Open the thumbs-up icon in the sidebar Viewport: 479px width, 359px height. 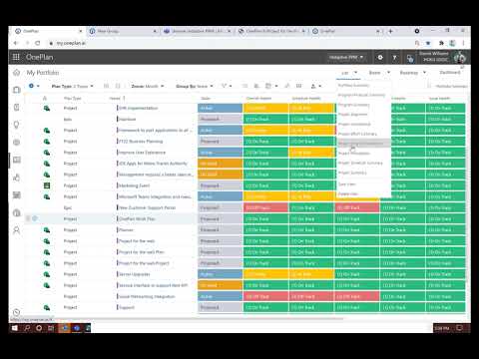point(16,178)
